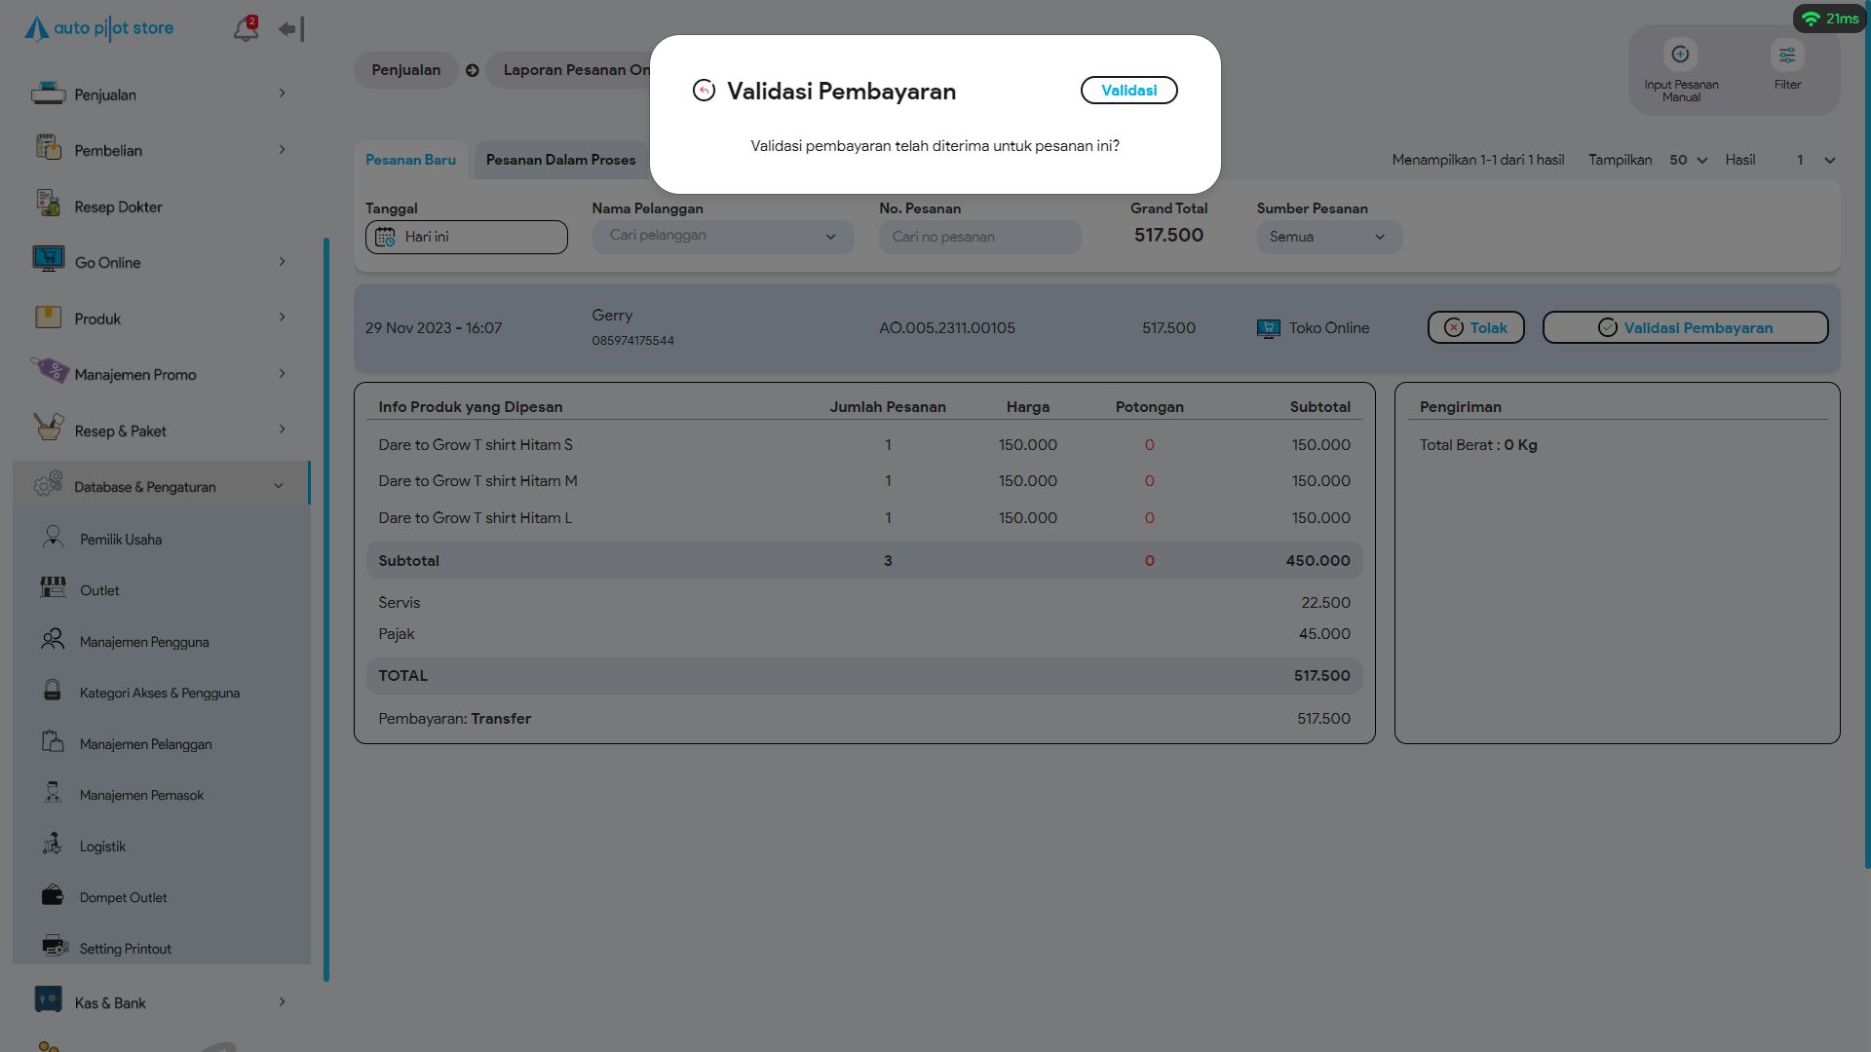Open the Input Pesanan Manual icon
The image size is (1871, 1052).
[1680, 56]
